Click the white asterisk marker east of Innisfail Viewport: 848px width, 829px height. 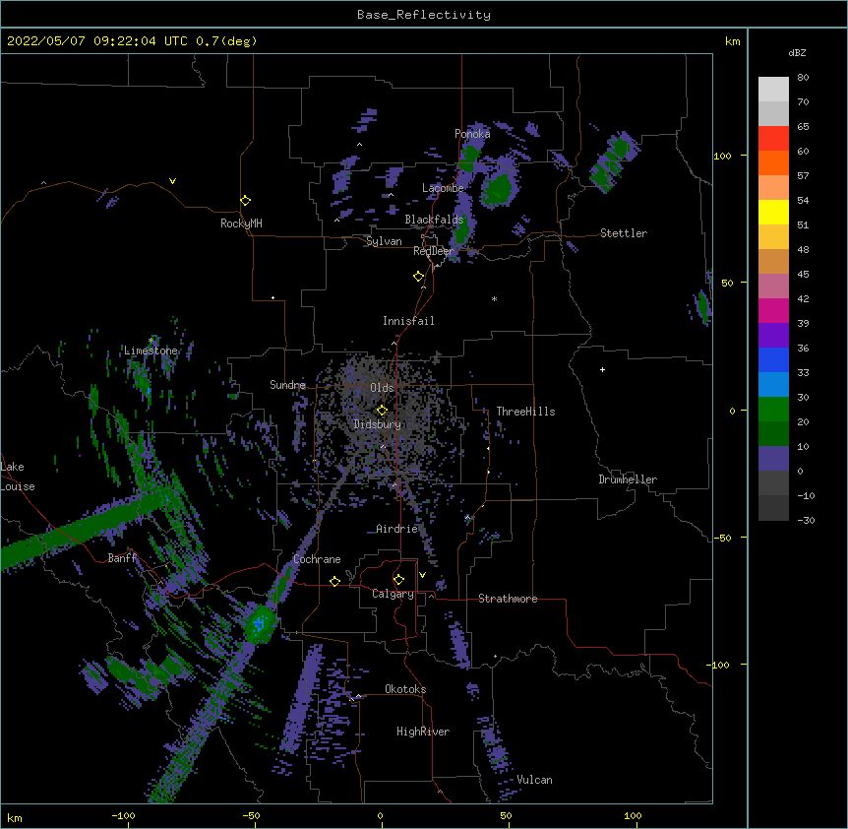pyautogui.click(x=494, y=298)
